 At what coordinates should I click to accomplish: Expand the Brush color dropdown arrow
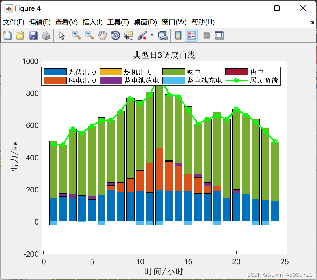[152, 35]
